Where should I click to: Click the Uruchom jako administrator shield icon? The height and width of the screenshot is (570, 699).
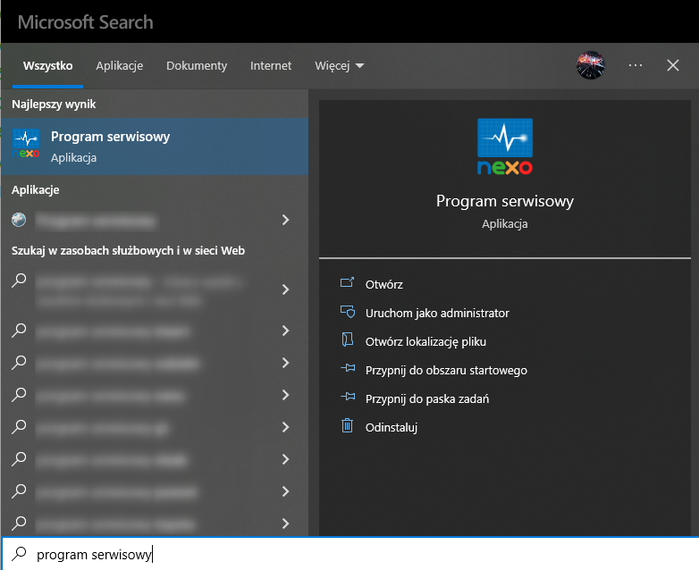coord(348,313)
